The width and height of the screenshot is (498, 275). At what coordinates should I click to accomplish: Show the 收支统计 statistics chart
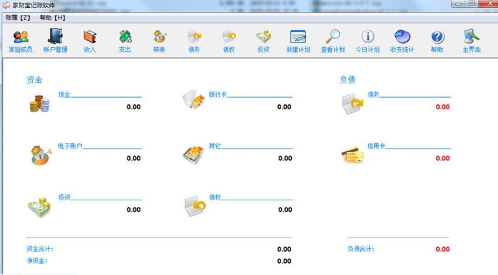tap(402, 41)
